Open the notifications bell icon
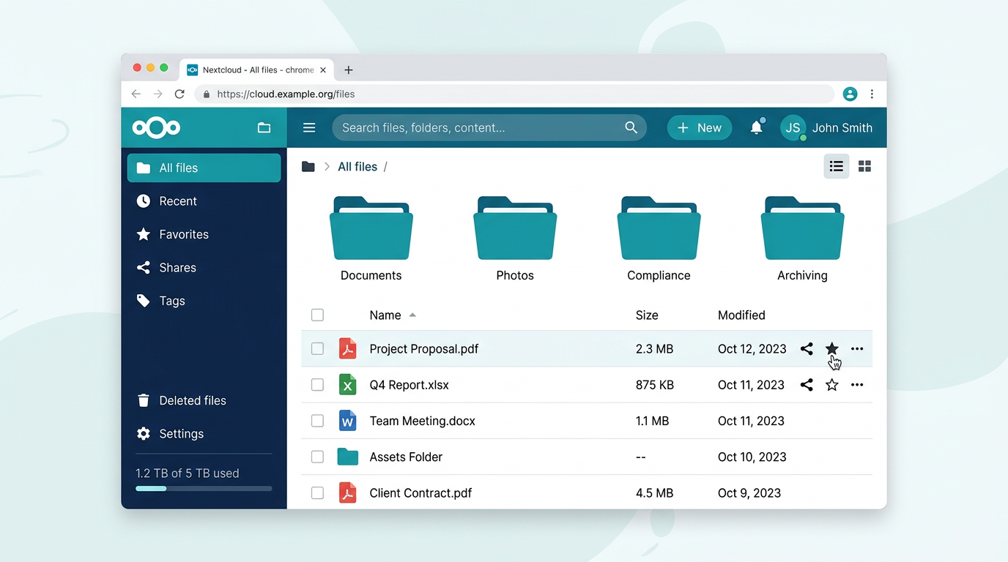1008x562 pixels. tap(757, 127)
